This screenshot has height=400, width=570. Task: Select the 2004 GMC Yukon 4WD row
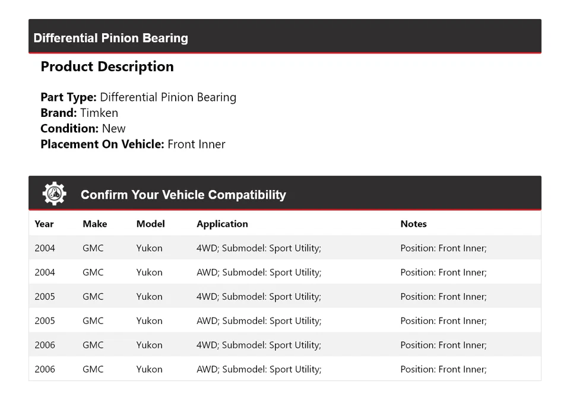[284, 248]
